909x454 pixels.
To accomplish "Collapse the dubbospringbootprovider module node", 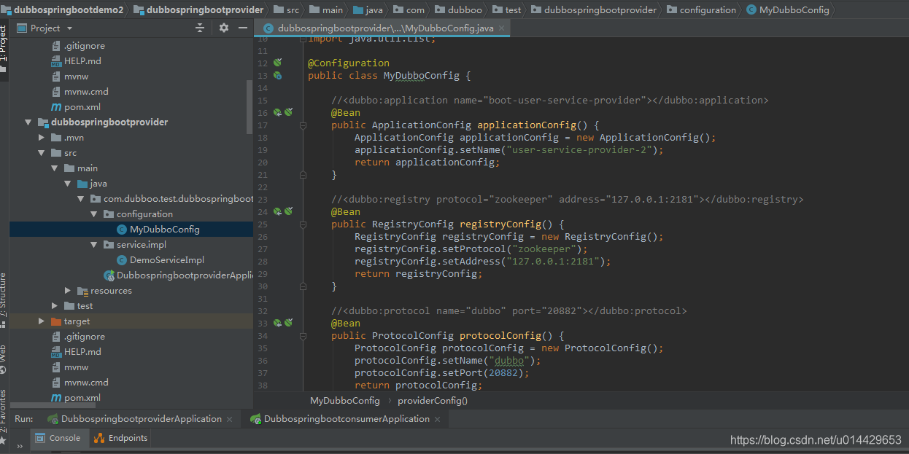I will click(28, 122).
